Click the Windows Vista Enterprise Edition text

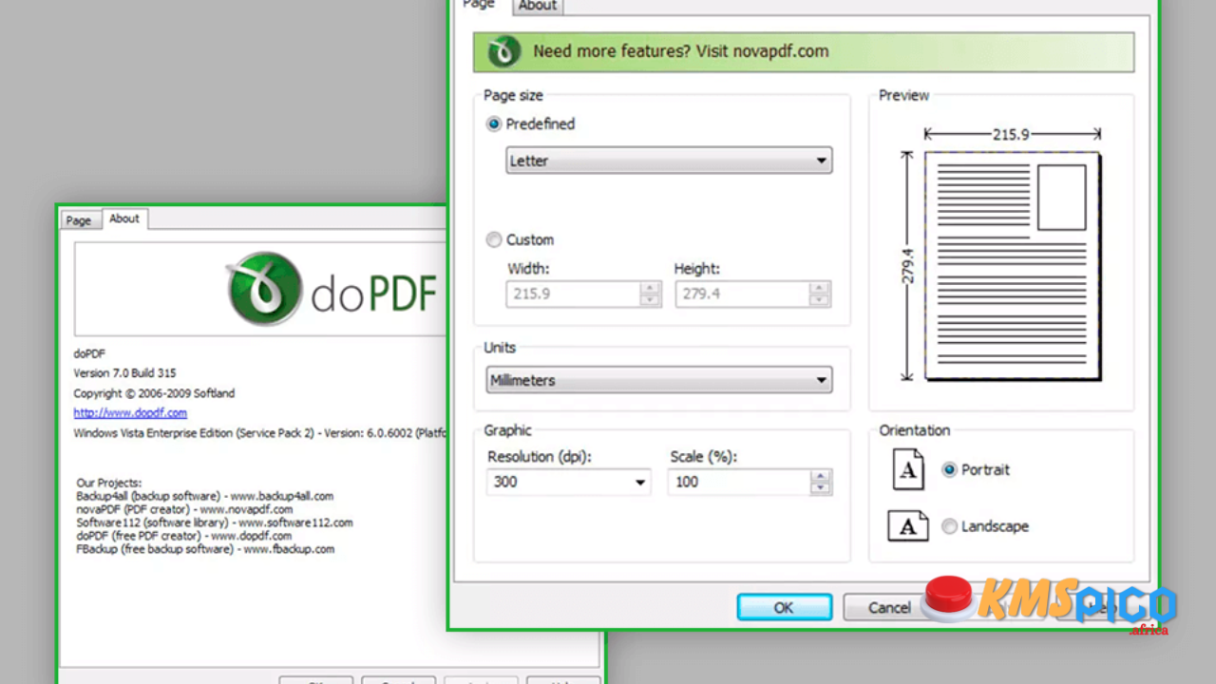click(x=260, y=433)
